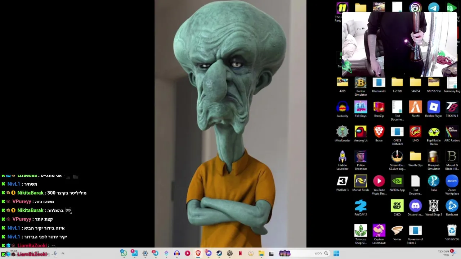Open WhatsApp from the taskbar
Viewport: 461px width, 259px height.
(x=124, y=254)
